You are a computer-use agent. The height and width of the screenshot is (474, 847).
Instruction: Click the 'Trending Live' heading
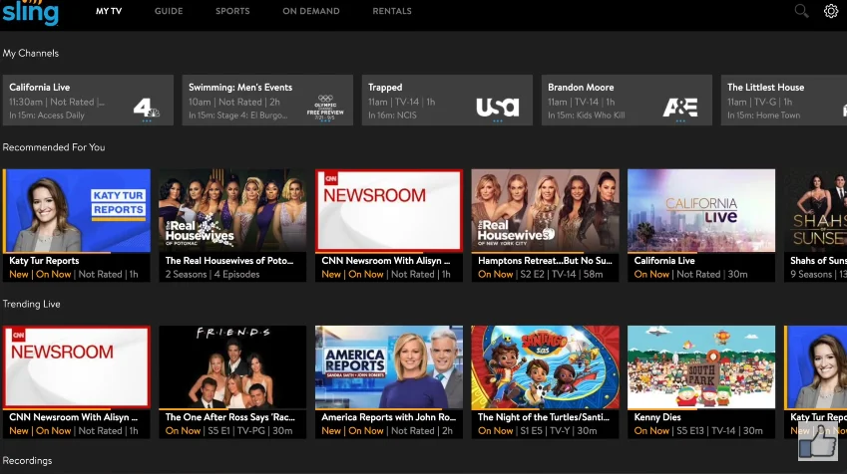pos(31,304)
